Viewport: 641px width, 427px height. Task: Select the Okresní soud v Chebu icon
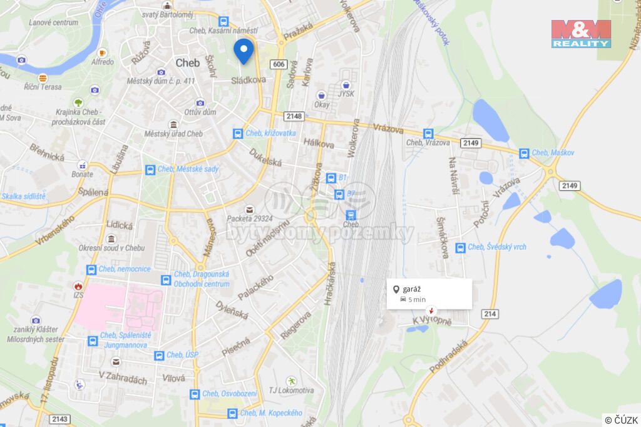click(x=111, y=239)
